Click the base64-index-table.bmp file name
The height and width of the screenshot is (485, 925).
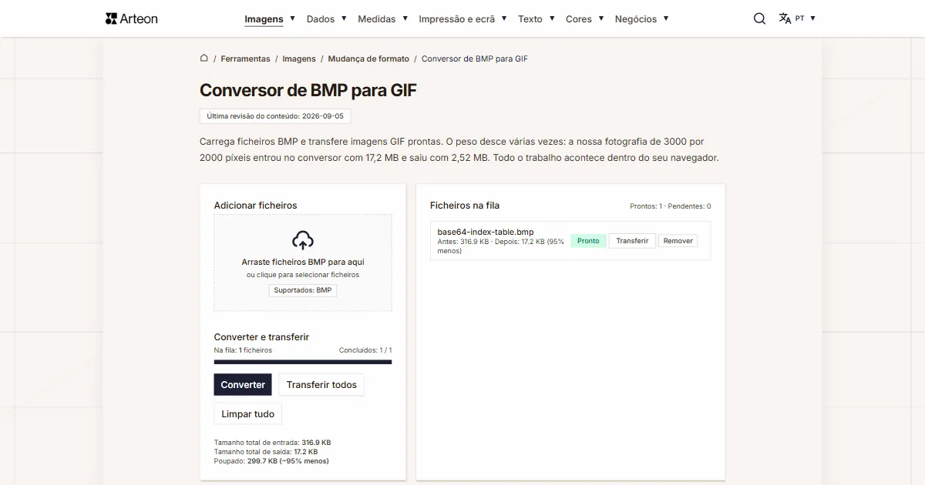point(486,232)
